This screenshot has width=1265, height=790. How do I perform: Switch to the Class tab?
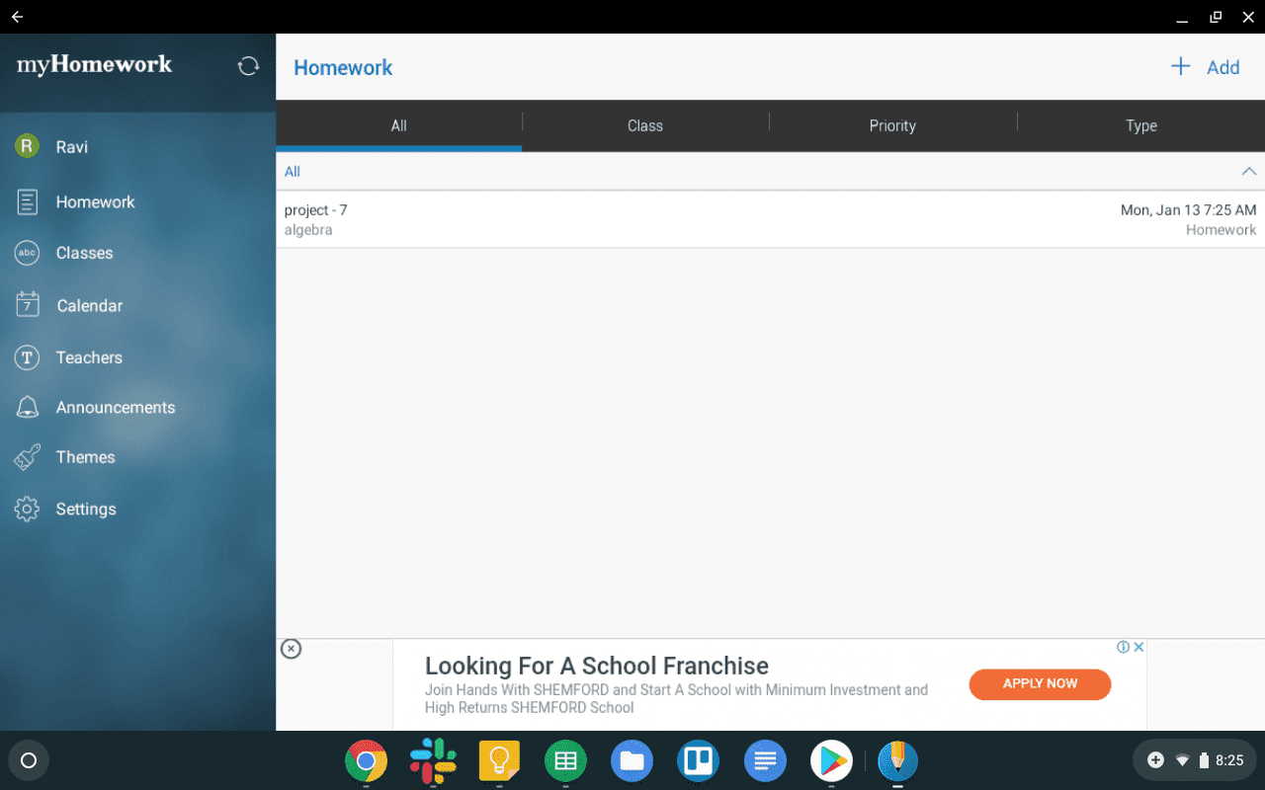point(645,125)
